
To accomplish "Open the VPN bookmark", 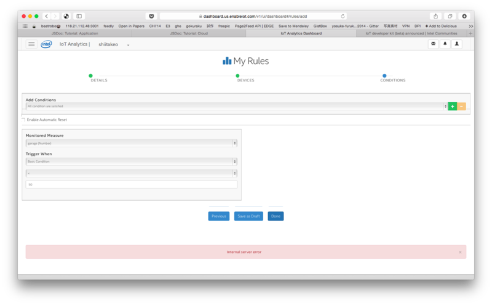I will pos(406,26).
